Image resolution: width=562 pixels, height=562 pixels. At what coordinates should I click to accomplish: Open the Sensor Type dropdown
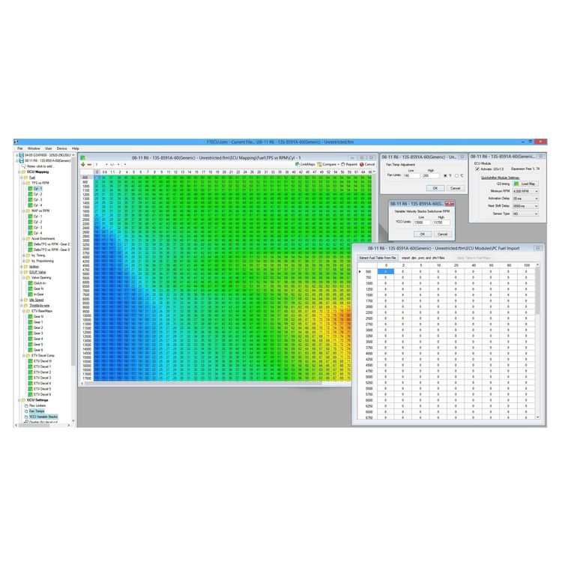525,214
